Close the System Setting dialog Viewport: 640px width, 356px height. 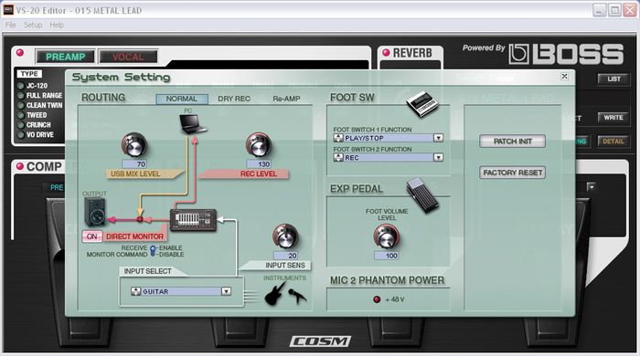564,76
